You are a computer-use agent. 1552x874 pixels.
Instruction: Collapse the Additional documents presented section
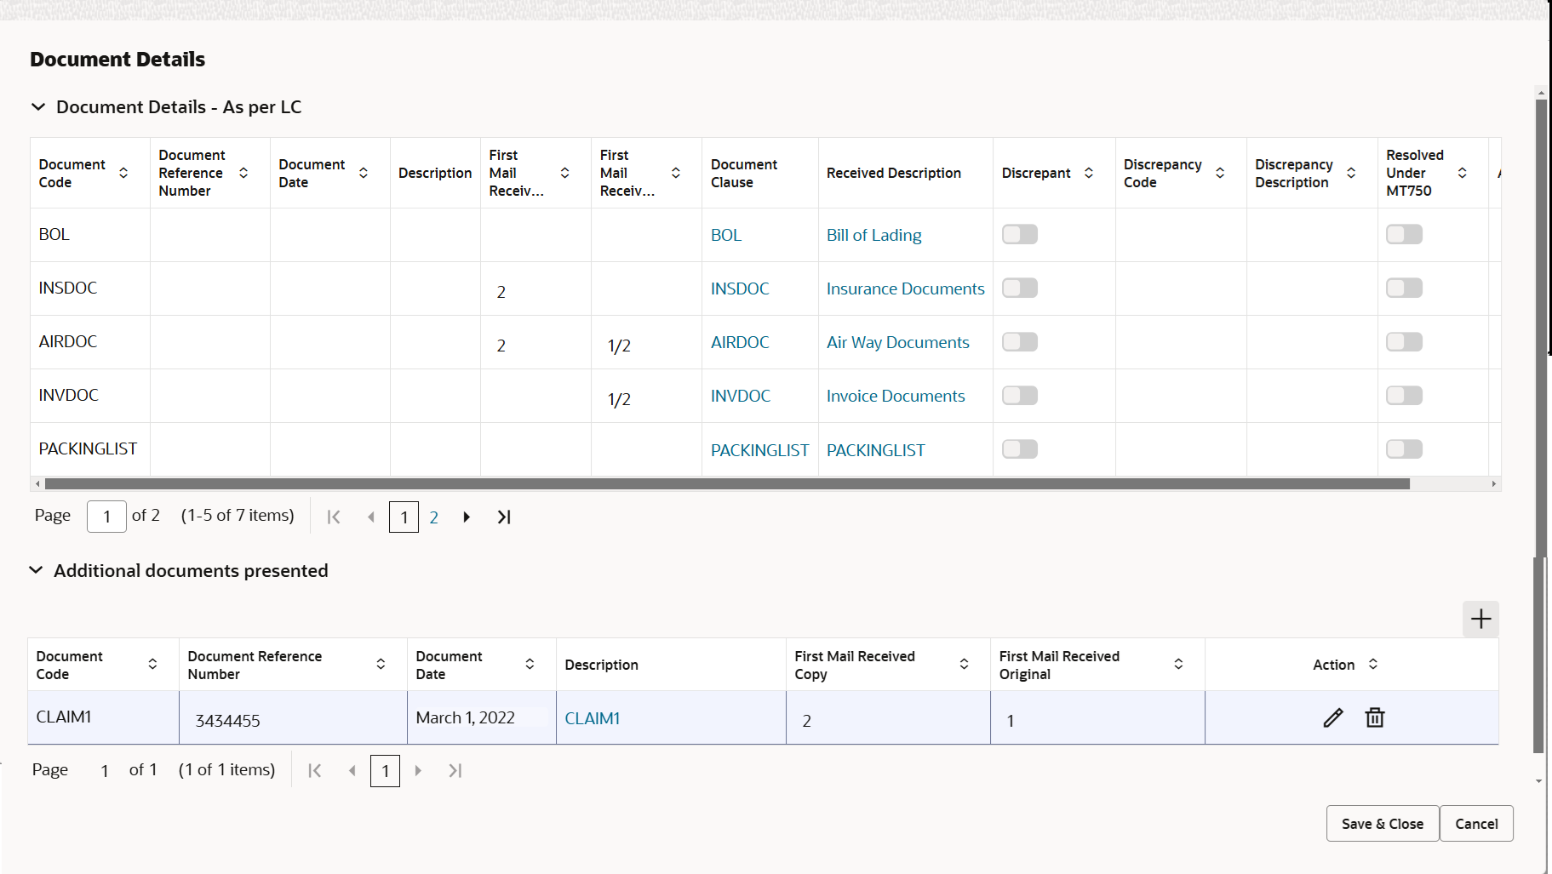pos(35,570)
